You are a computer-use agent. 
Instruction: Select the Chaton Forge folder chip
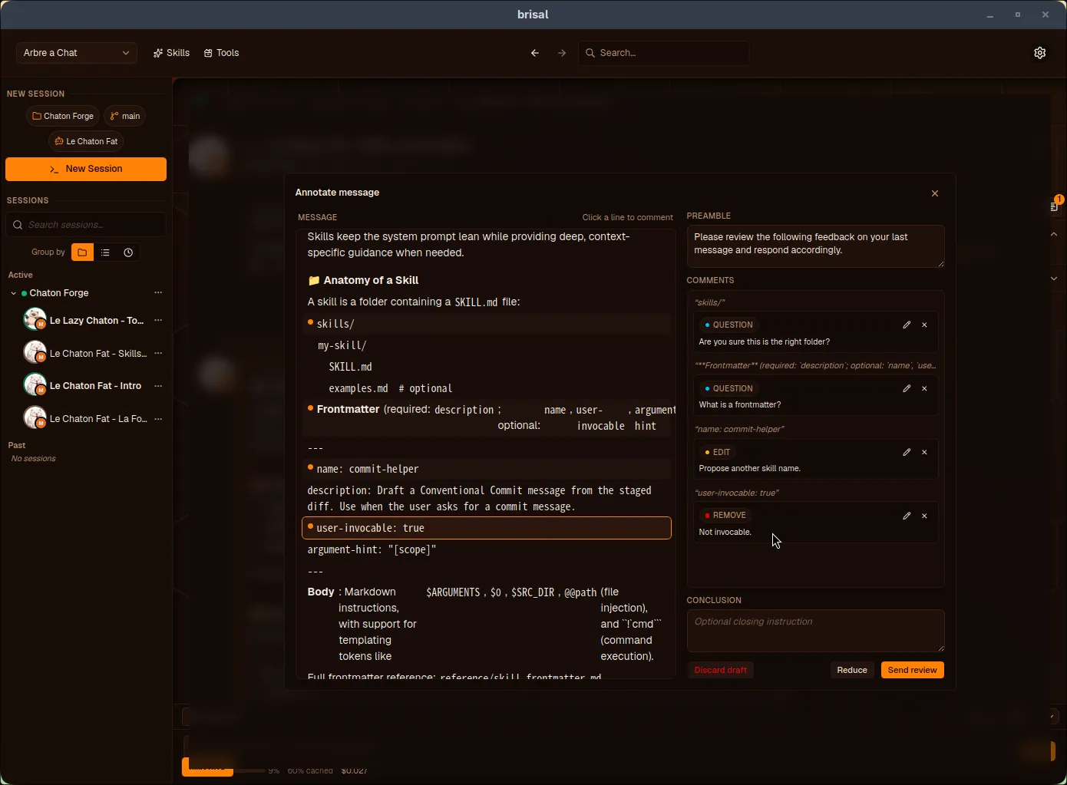(x=63, y=116)
